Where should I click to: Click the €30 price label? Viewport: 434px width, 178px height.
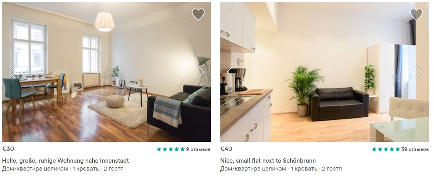coord(8,149)
